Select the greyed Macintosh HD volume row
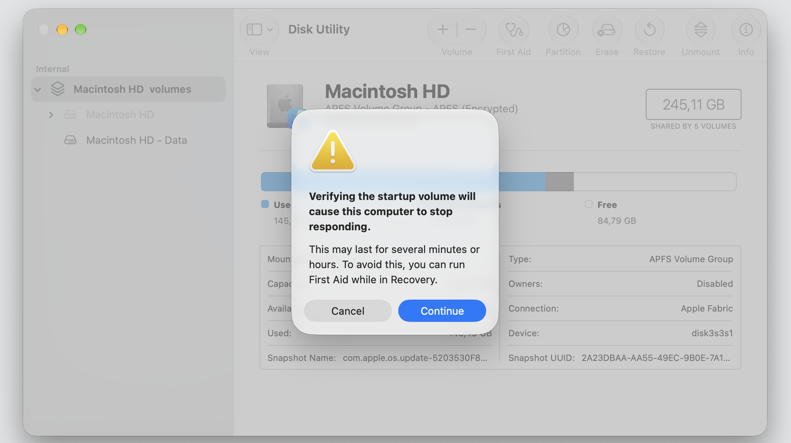 click(129, 115)
